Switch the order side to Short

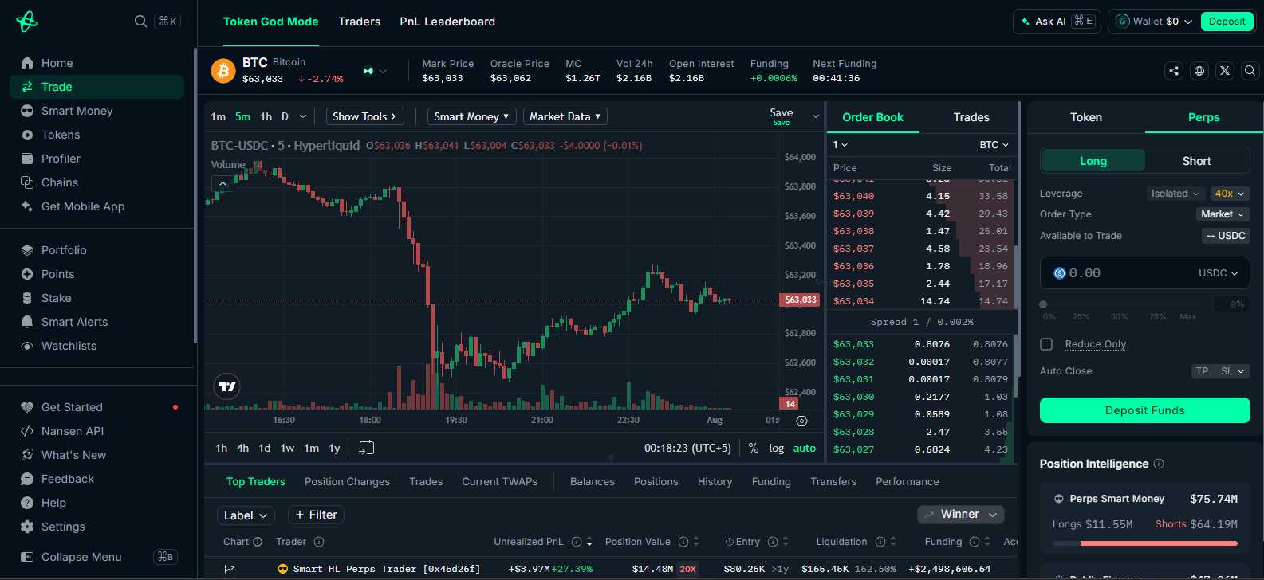tap(1196, 161)
